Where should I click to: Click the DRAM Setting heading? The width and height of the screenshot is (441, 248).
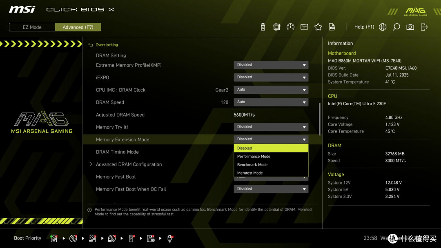pyautogui.click(x=111, y=55)
